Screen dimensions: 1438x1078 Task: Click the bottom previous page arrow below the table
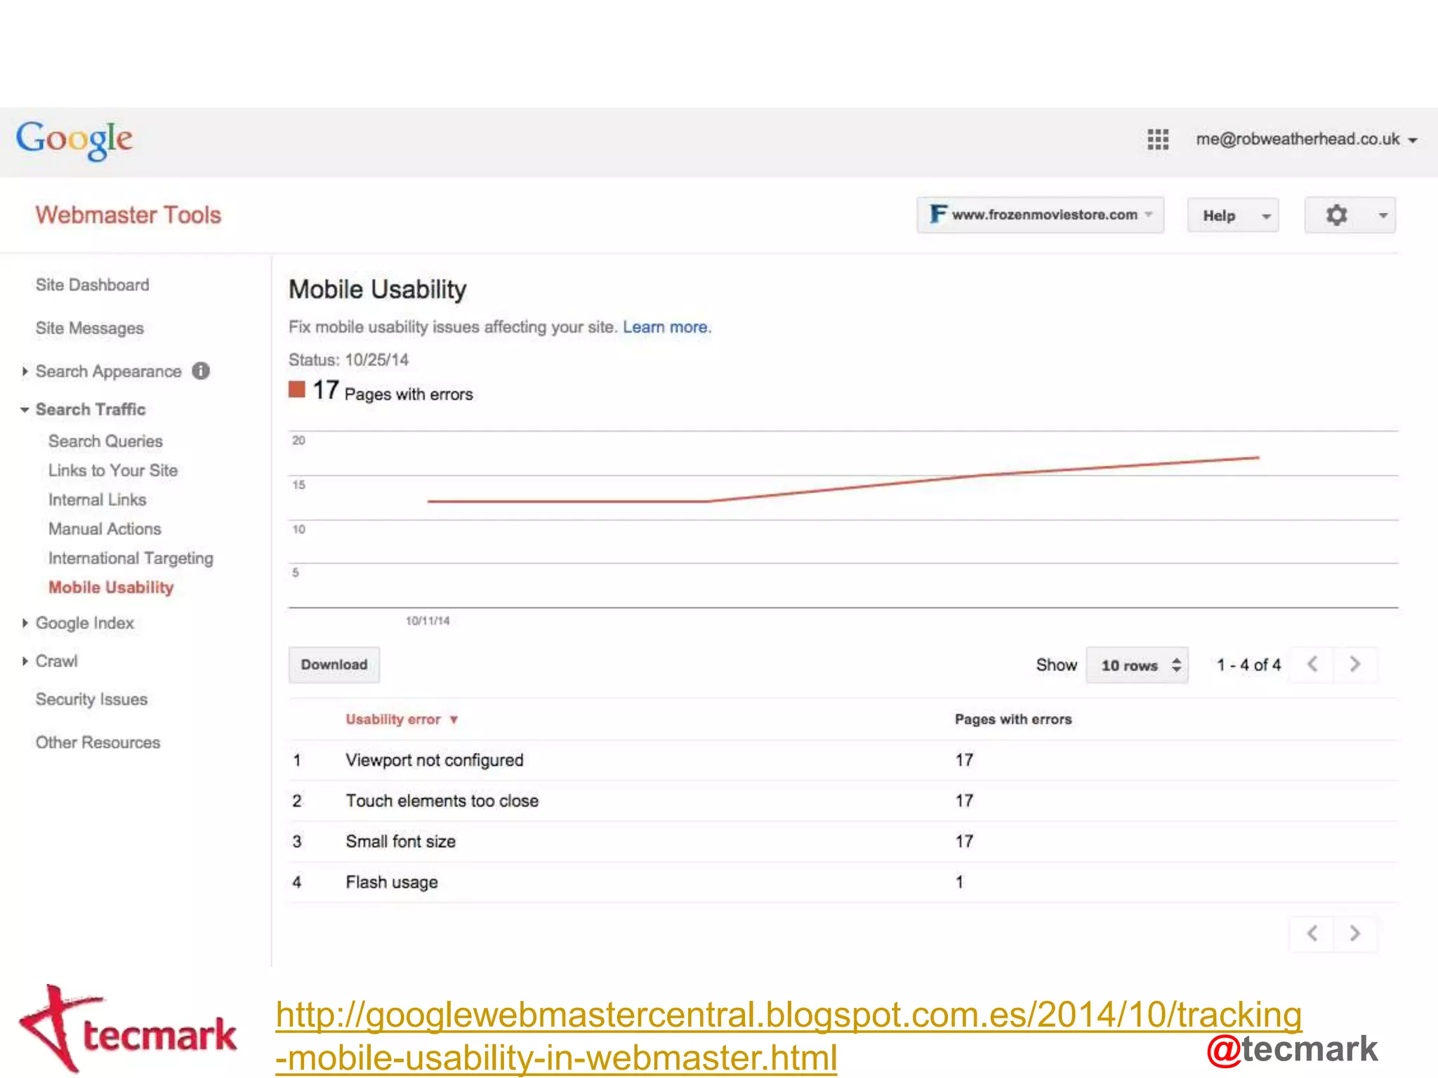point(1312,933)
